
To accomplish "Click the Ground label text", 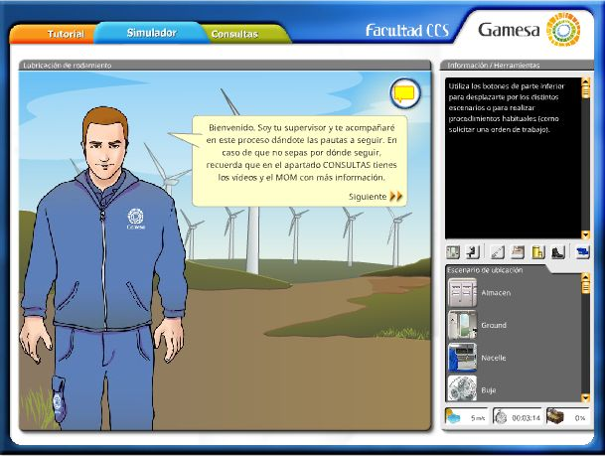I will click(x=494, y=325).
